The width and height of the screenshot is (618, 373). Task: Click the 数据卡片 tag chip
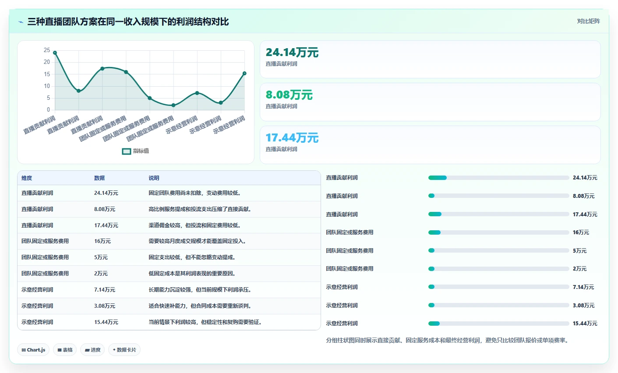[x=124, y=350]
